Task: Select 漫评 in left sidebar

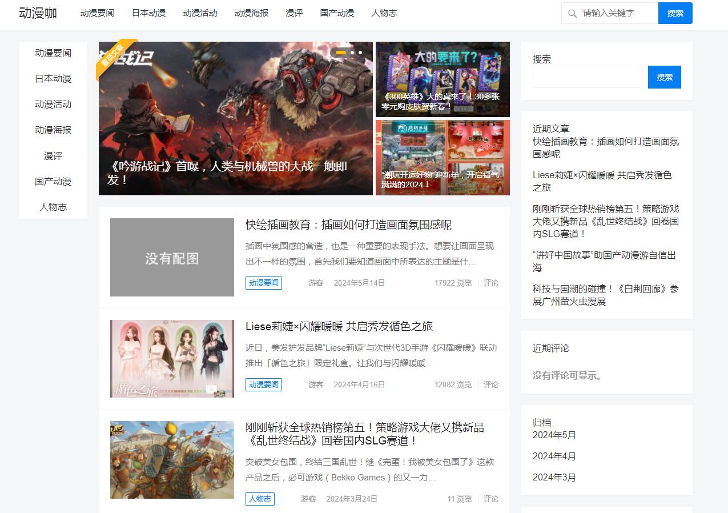Action: pos(53,156)
